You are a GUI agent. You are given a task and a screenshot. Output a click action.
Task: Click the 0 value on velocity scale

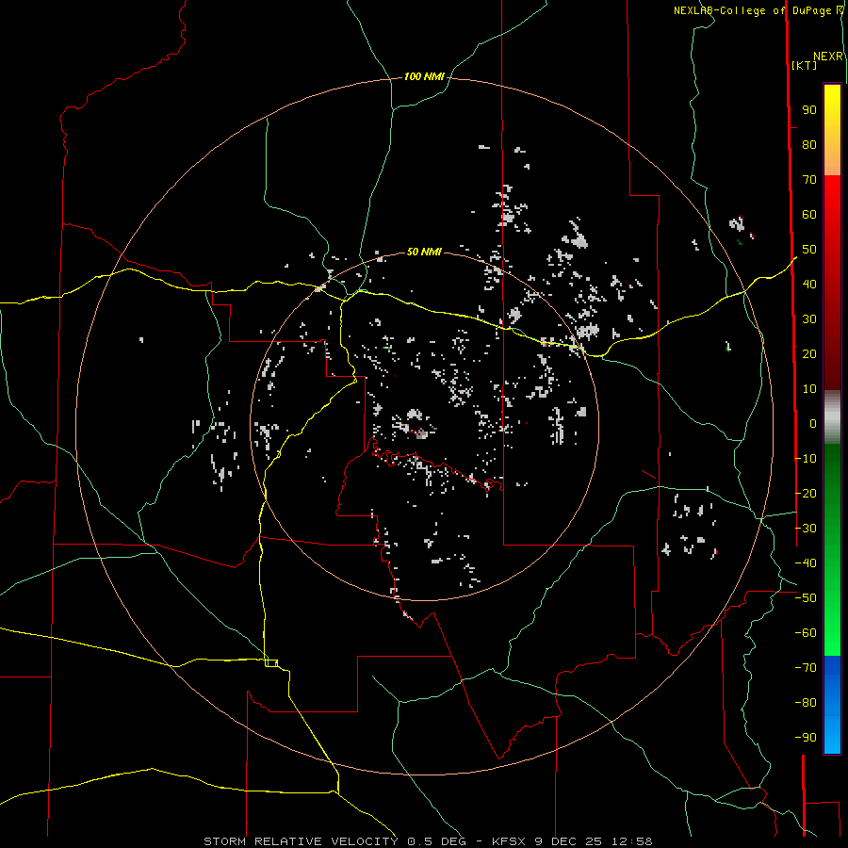click(813, 424)
